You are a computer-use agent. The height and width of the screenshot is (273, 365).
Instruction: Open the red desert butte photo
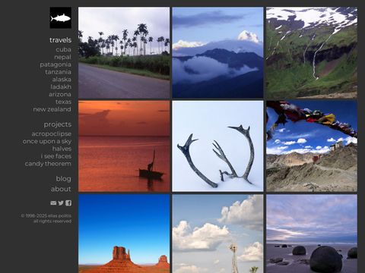click(x=124, y=234)
